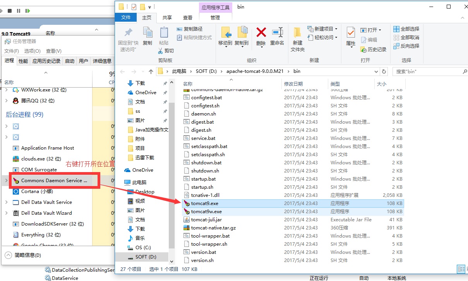Click the up-one-level arrow in Explorer
Image resolution: width=468 pixels, height=281 pixels.
tap(151, 72)
